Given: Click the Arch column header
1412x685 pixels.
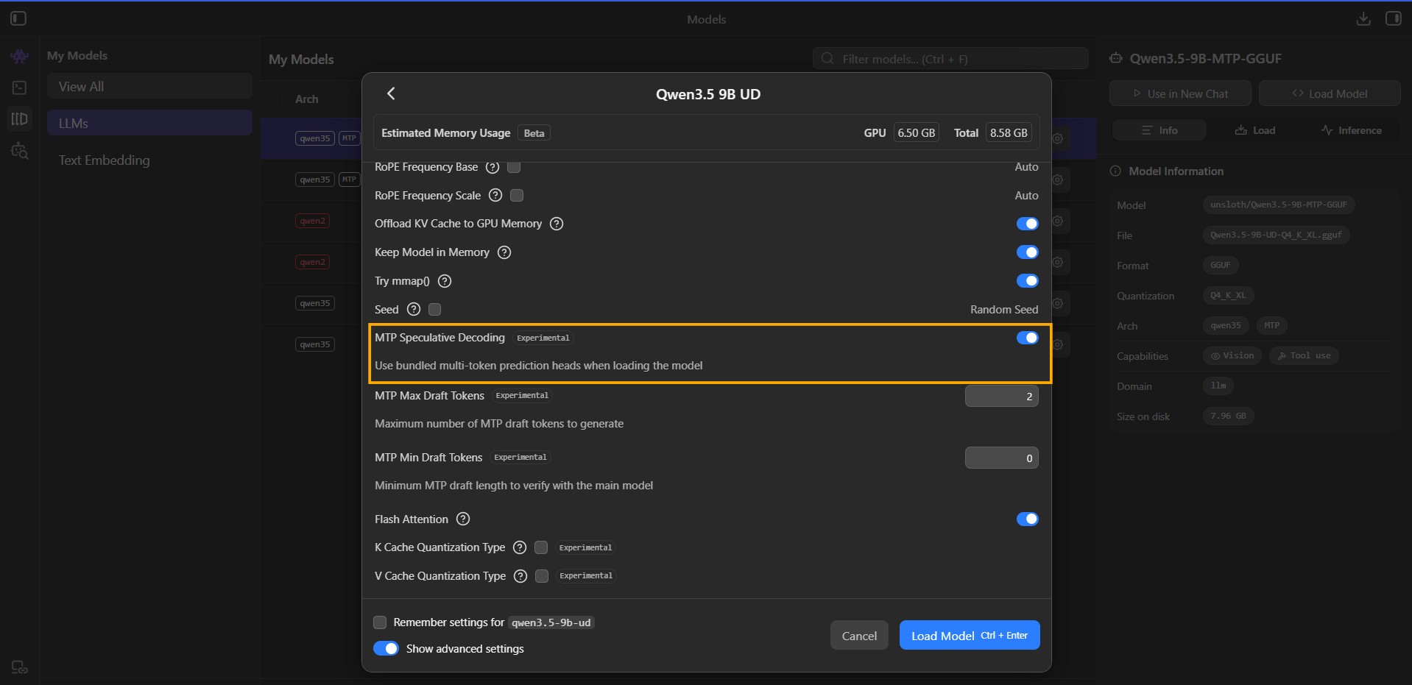Looking at the screenshot, I should 307,99.
